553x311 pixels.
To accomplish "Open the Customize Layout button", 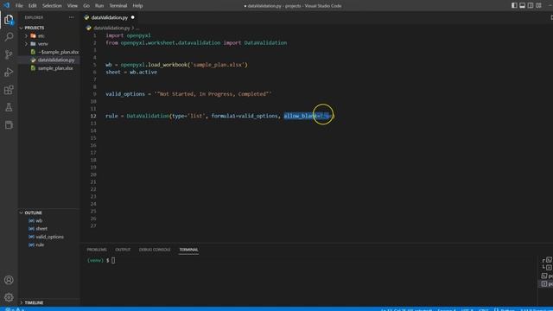I will [x=538, y=5].
